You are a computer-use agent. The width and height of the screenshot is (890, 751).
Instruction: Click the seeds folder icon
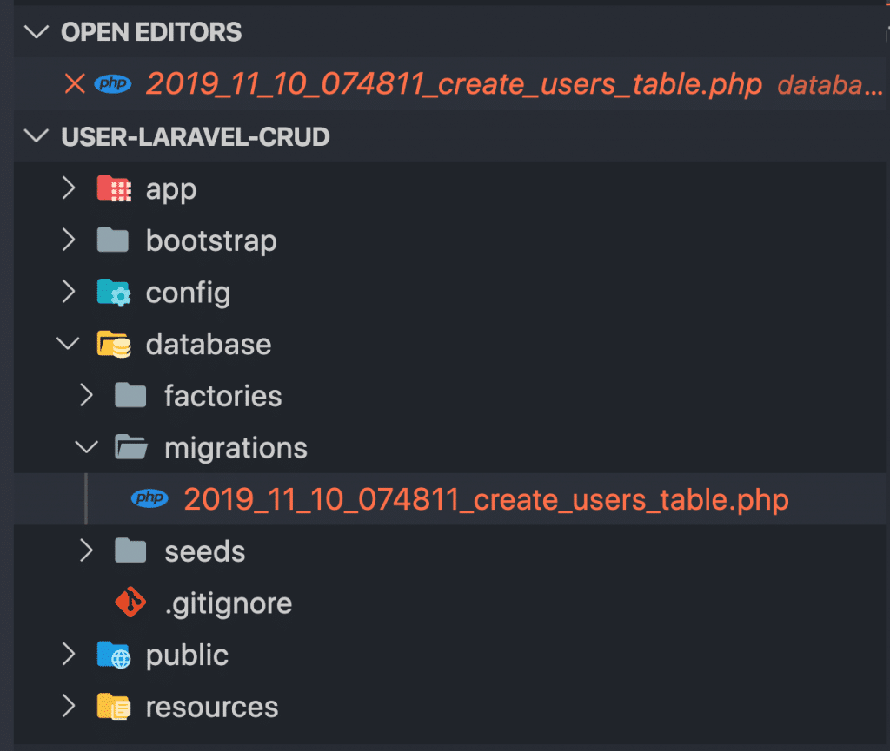coord(130,550)
